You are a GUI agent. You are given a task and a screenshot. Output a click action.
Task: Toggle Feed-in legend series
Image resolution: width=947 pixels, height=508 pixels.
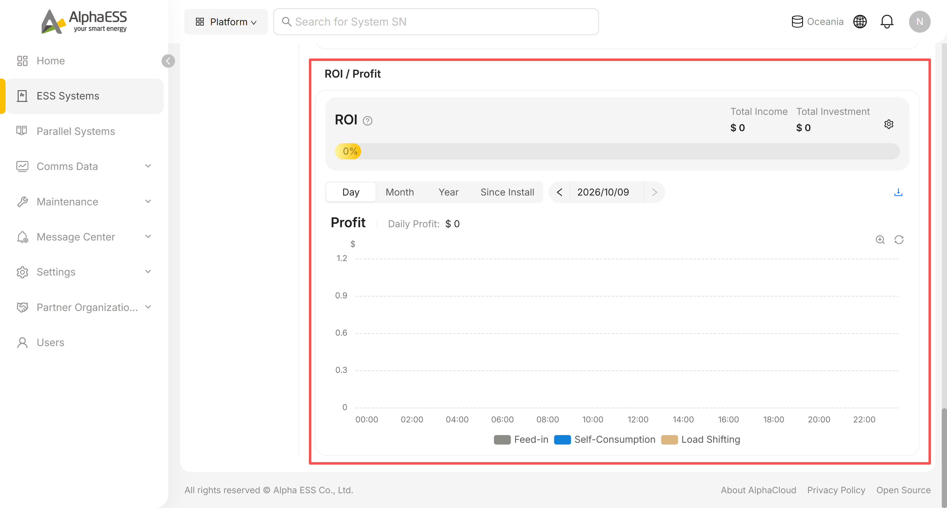point(521,439)
